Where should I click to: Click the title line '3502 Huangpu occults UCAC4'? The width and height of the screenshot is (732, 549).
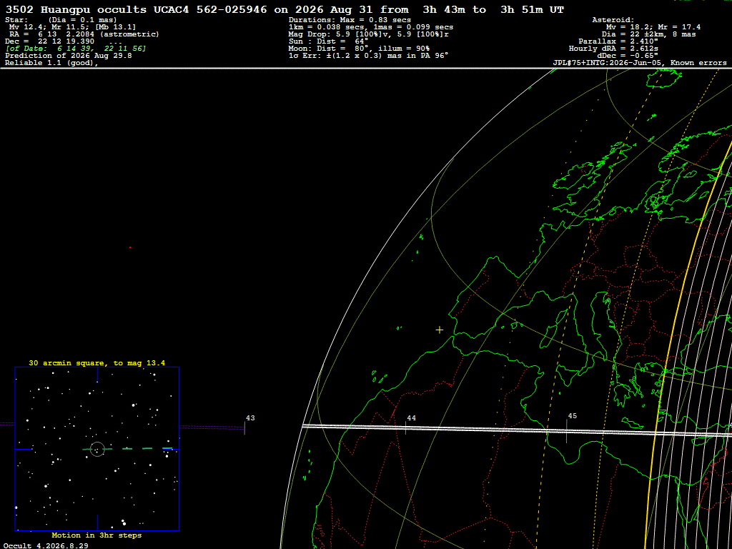137,10
